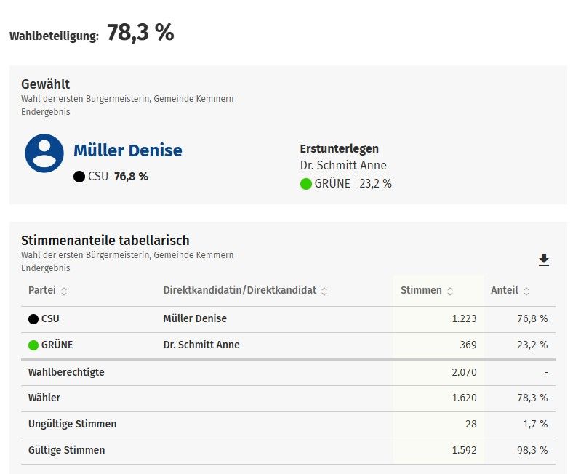This screenshot has width=573, height=474.
Task: Select Müller Denise table cell
Action: pyautogui.click(x=195, y=318)
